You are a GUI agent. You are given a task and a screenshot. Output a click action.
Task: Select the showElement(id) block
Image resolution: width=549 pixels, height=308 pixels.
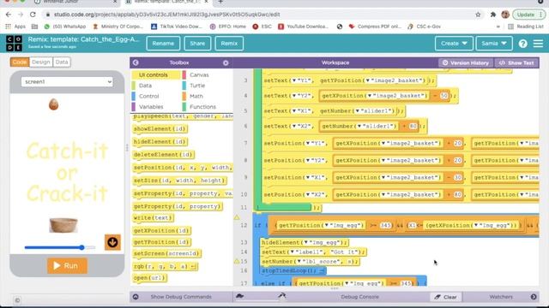point(160,129)
